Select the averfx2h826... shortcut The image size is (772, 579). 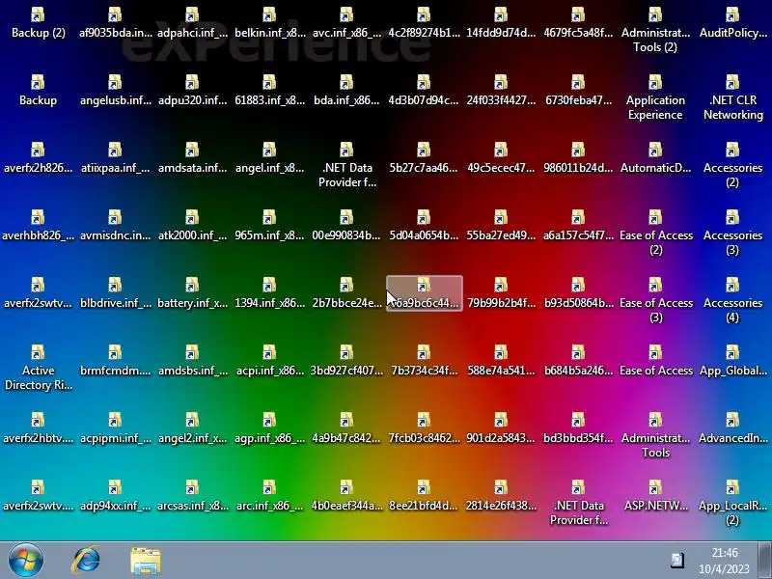tap(38, 157)
